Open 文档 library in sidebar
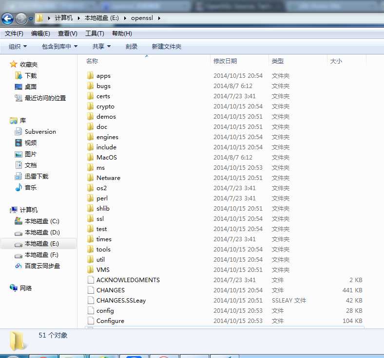Image resolution: width=384 pixels, height=358 pixels. [x=26, y=165]
